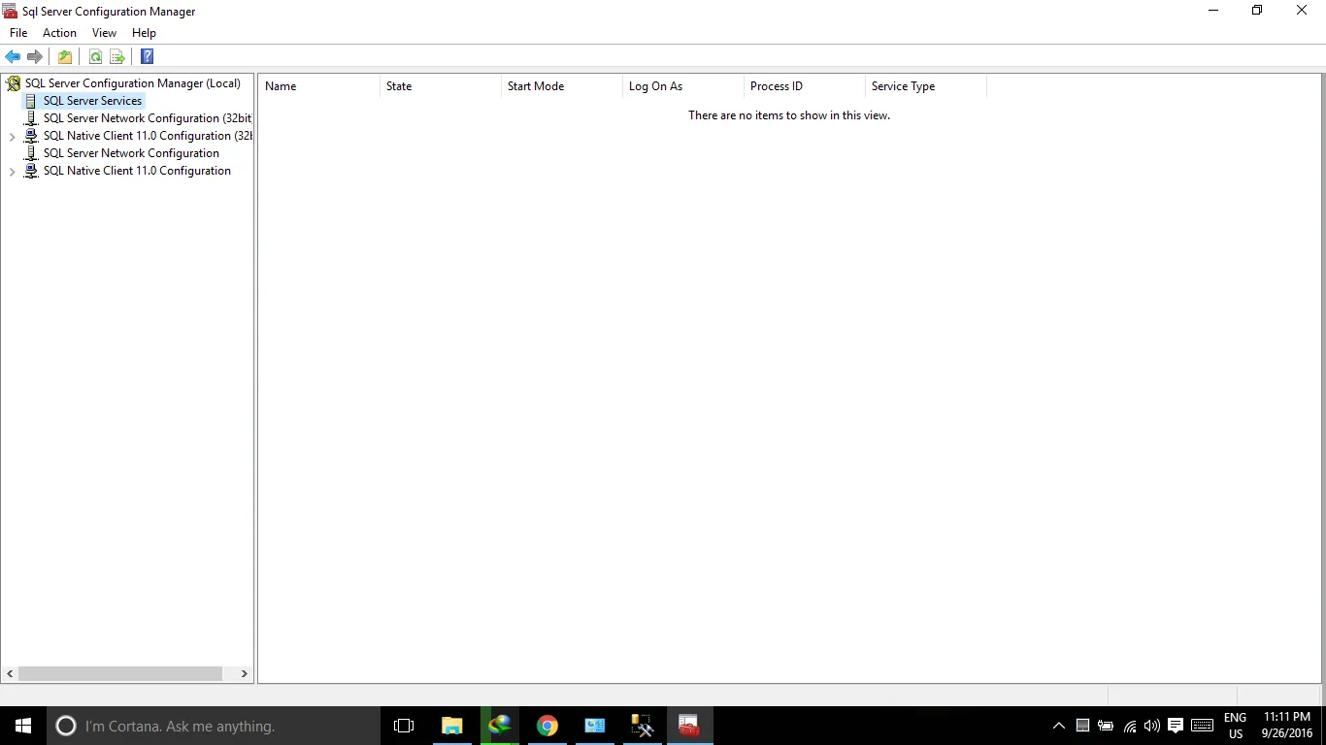This screenshot has width=1326, height=745.
Task: Click the tree pane scrollbar left arrow
Action: 11,673
